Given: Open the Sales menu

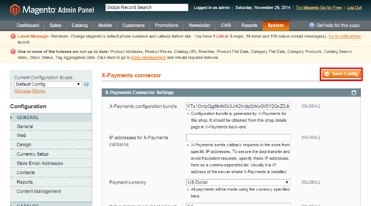Looking at the screenshot, I should pyautogui.click(x=55, y=25).
